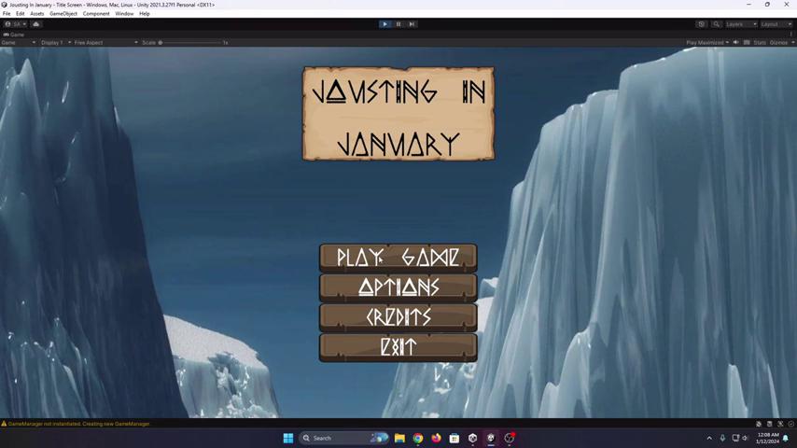Click the first status bar icon at bottom right
The image size is (797, 448).
pos(759,424)
